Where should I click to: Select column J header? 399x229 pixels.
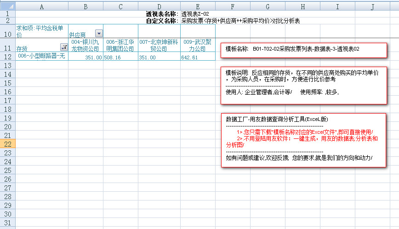372,6
